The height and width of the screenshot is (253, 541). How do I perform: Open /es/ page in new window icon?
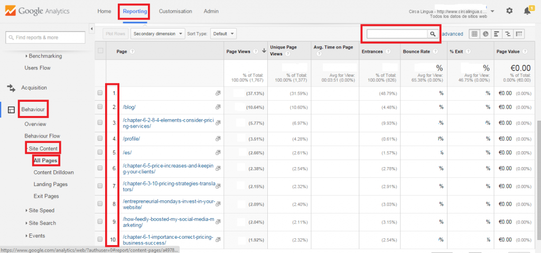(218, 152)
